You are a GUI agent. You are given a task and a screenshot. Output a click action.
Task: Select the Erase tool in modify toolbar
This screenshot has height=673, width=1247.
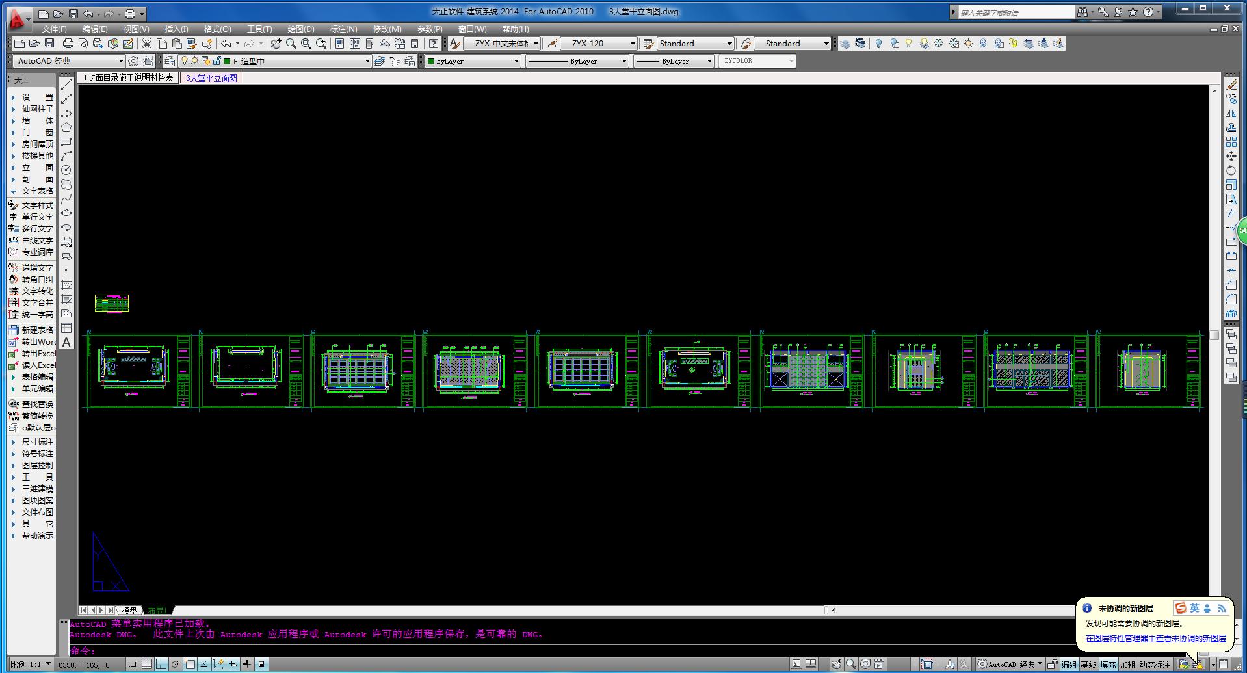coord(1231,85)
